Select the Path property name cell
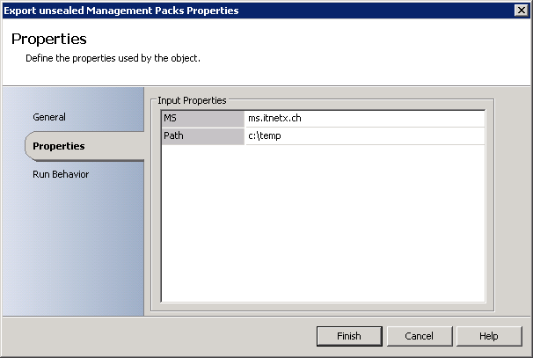Viewport: 533px width, 358px height. (203, 135)
